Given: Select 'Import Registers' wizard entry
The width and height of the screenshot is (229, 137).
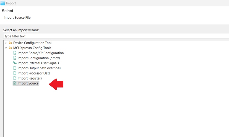Looking at the screenshot, I should pos(30,78).
